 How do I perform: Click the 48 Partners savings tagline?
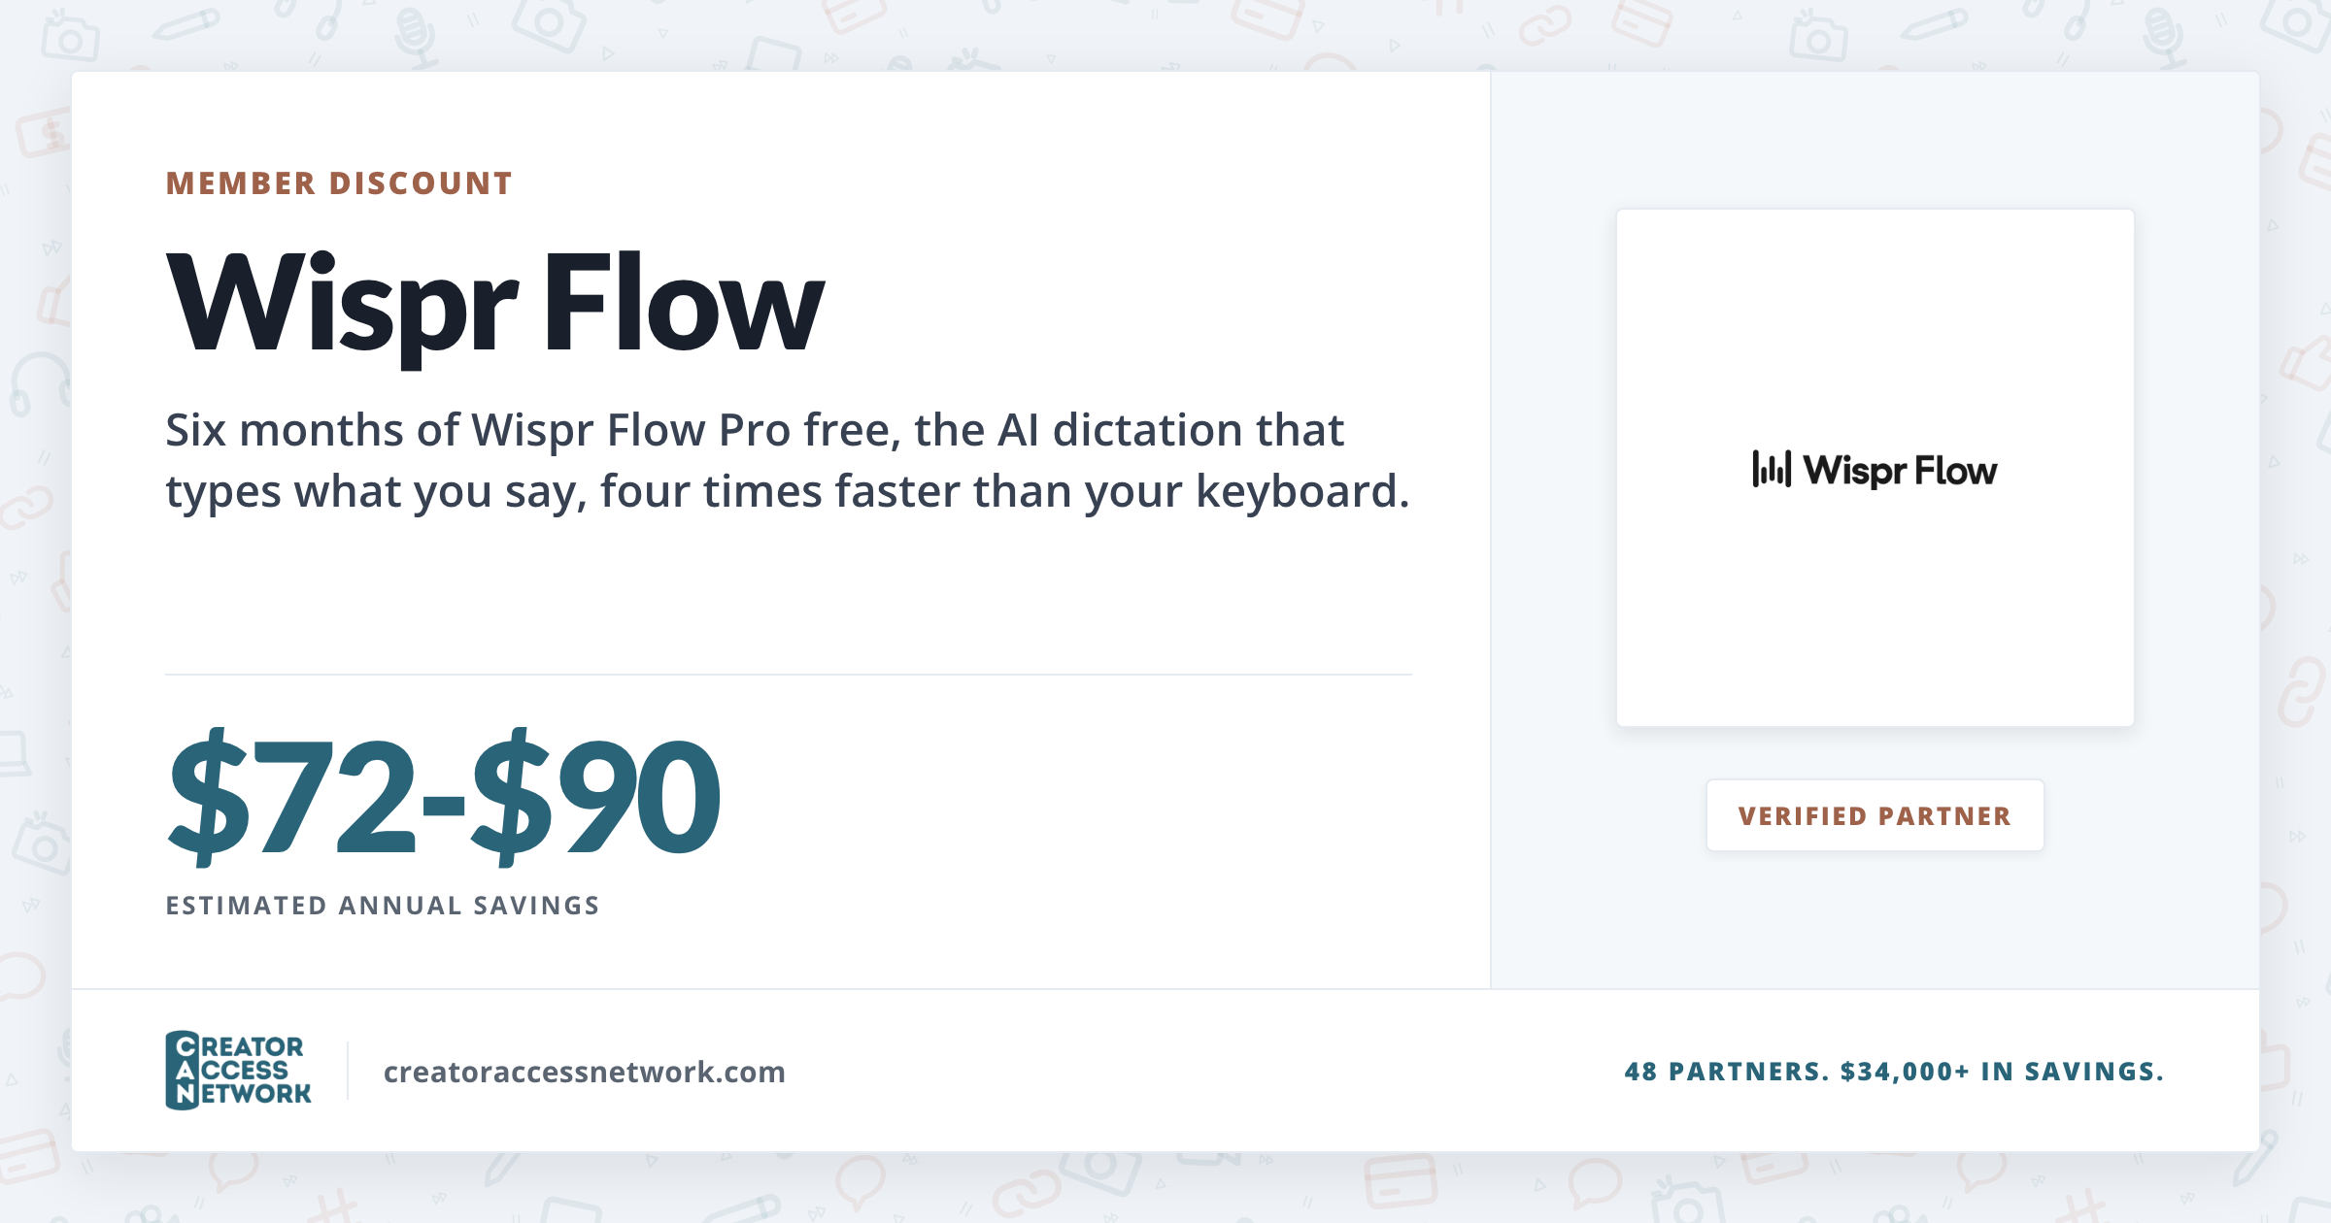1894,1072
